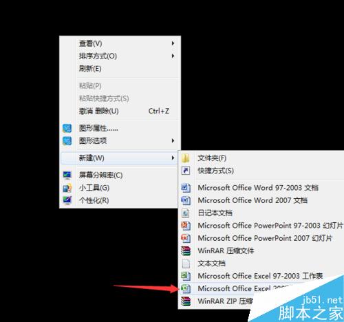
Task: Click the Graphics Options (图形选项) icon
Action: pyautogui.click(x=67, y=141)
